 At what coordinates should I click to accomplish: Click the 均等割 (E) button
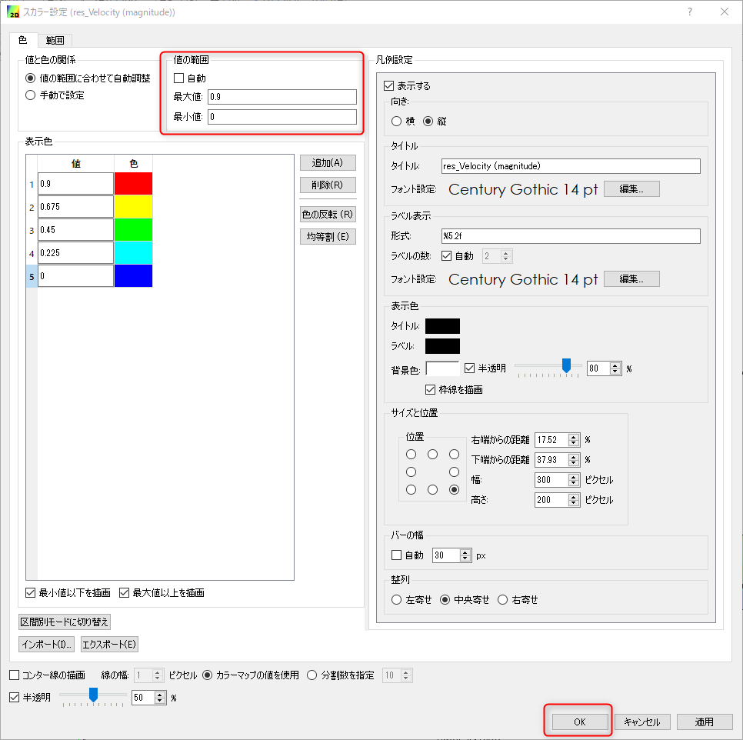click(x=328, y=236)
